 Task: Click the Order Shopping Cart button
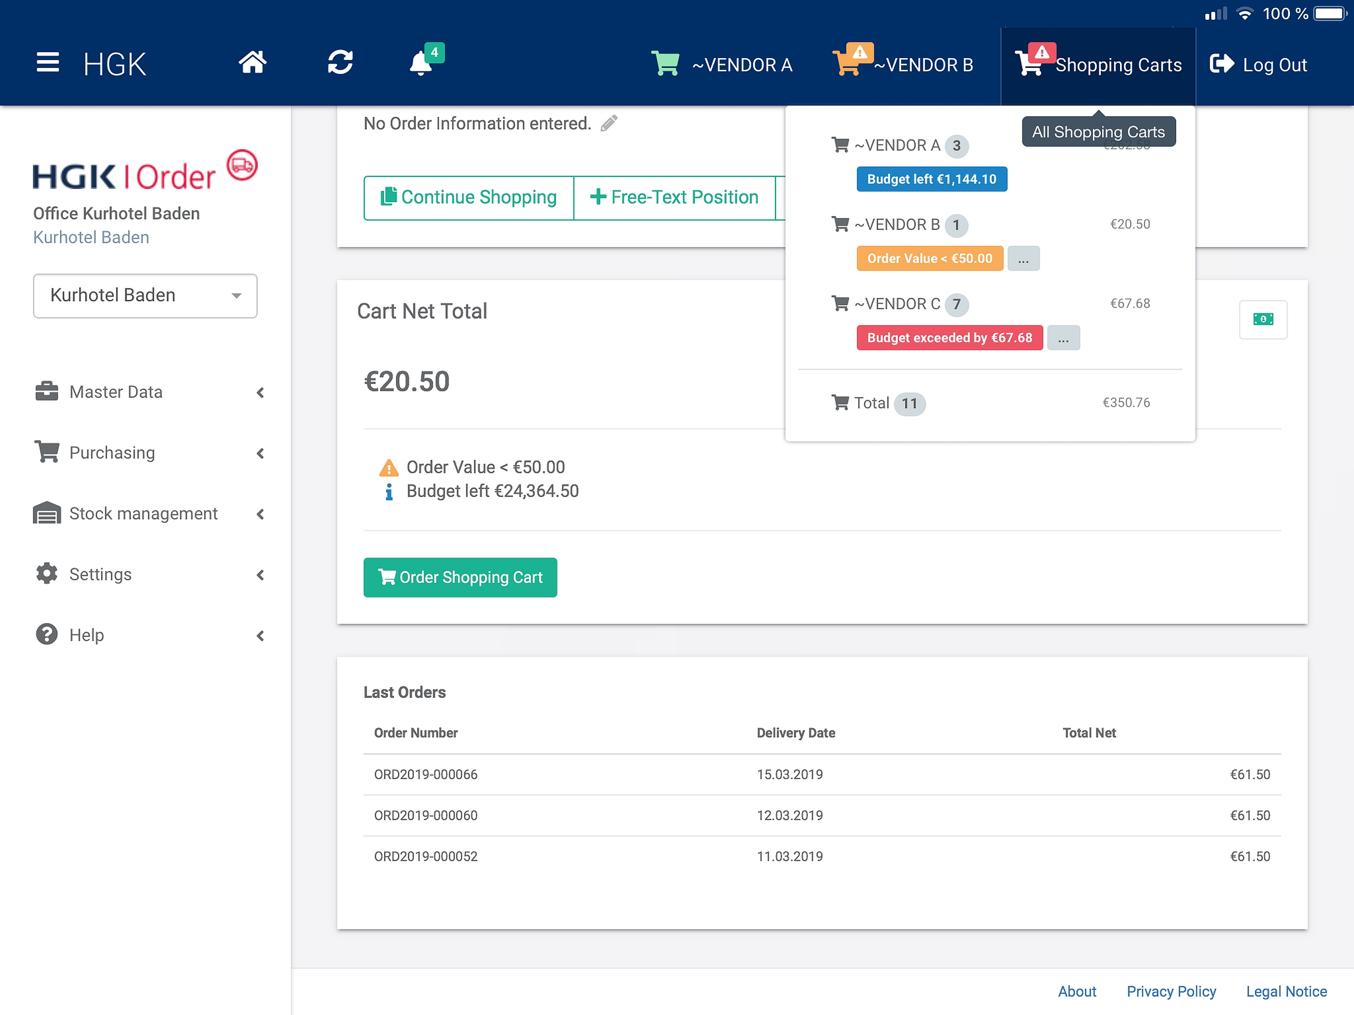(x=460, y=577)
